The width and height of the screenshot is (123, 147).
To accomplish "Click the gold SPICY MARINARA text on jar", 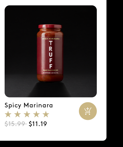I will click(x=51, y=39).
